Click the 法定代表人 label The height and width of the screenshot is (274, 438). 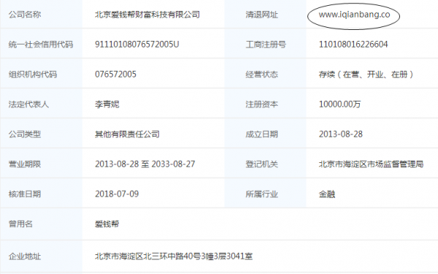pos(28,104)
